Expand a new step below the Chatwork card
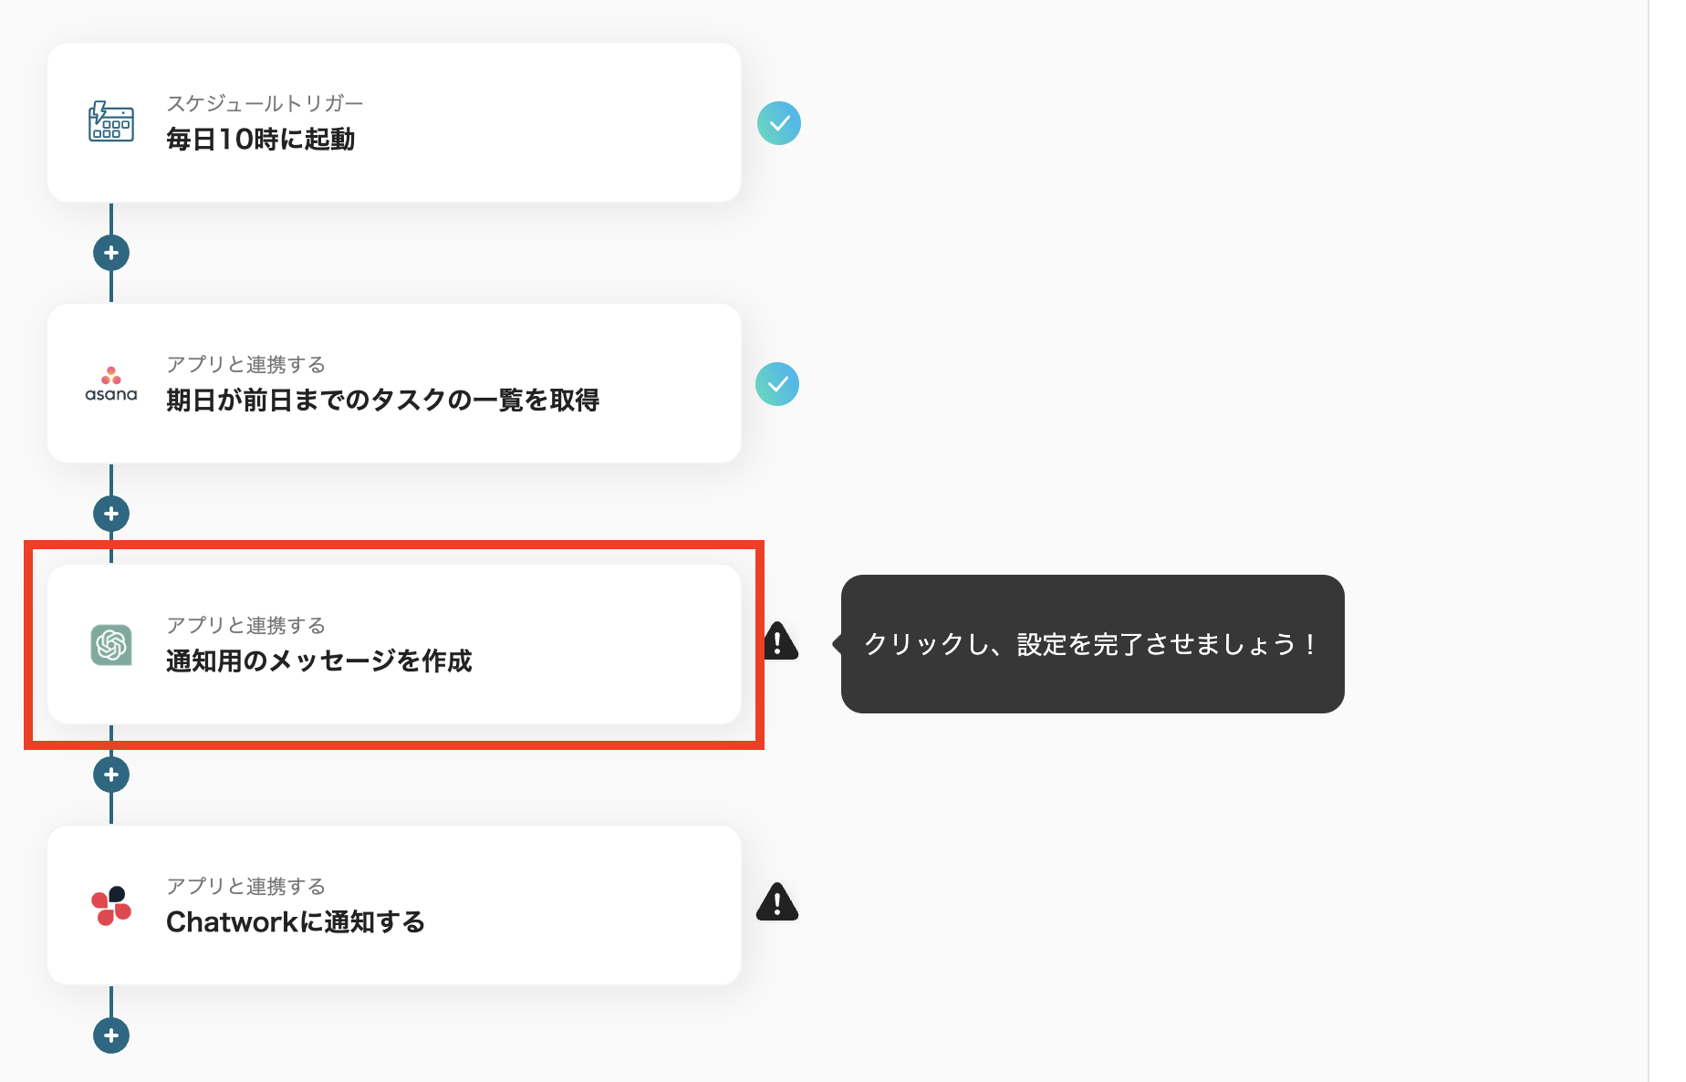The height and width of the screenshot is (1082, 1686). click(x=110, y=1035)
